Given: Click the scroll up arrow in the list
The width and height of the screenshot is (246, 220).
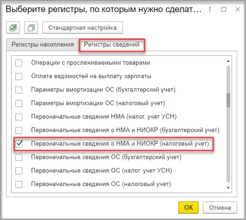Looking at the screenshot, I should click(x=228, y=61).
